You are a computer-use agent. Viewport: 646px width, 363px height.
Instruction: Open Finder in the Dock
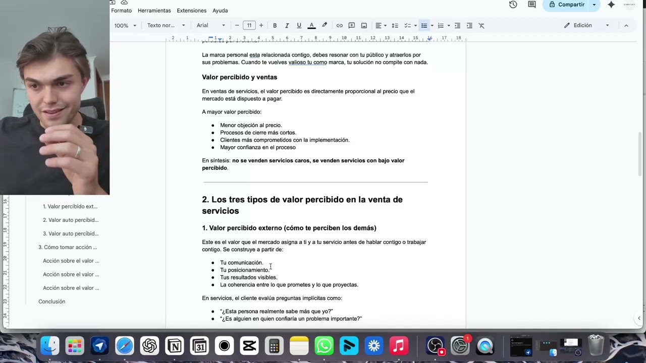click(x=50, y=346)
